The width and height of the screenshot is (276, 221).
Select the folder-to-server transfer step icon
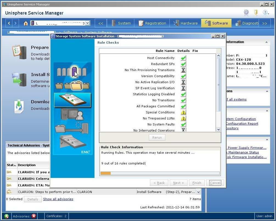coord(72,128)
